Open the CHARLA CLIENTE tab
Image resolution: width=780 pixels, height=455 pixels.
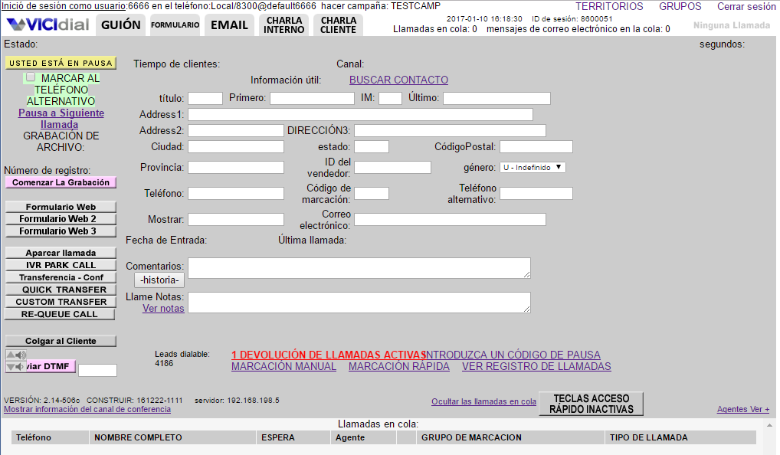tap(338, 25)
